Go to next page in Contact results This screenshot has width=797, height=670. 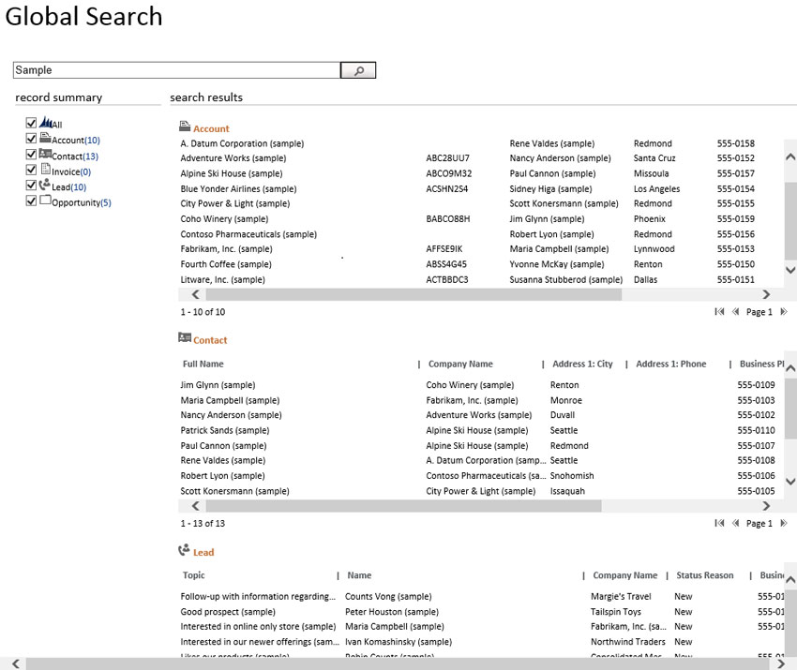click(x=784, y=524)
